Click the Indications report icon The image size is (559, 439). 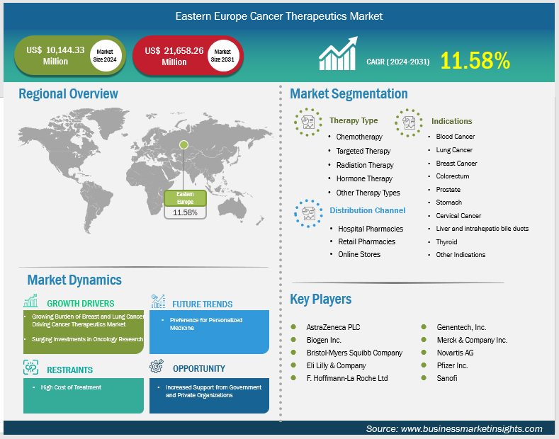409,123
